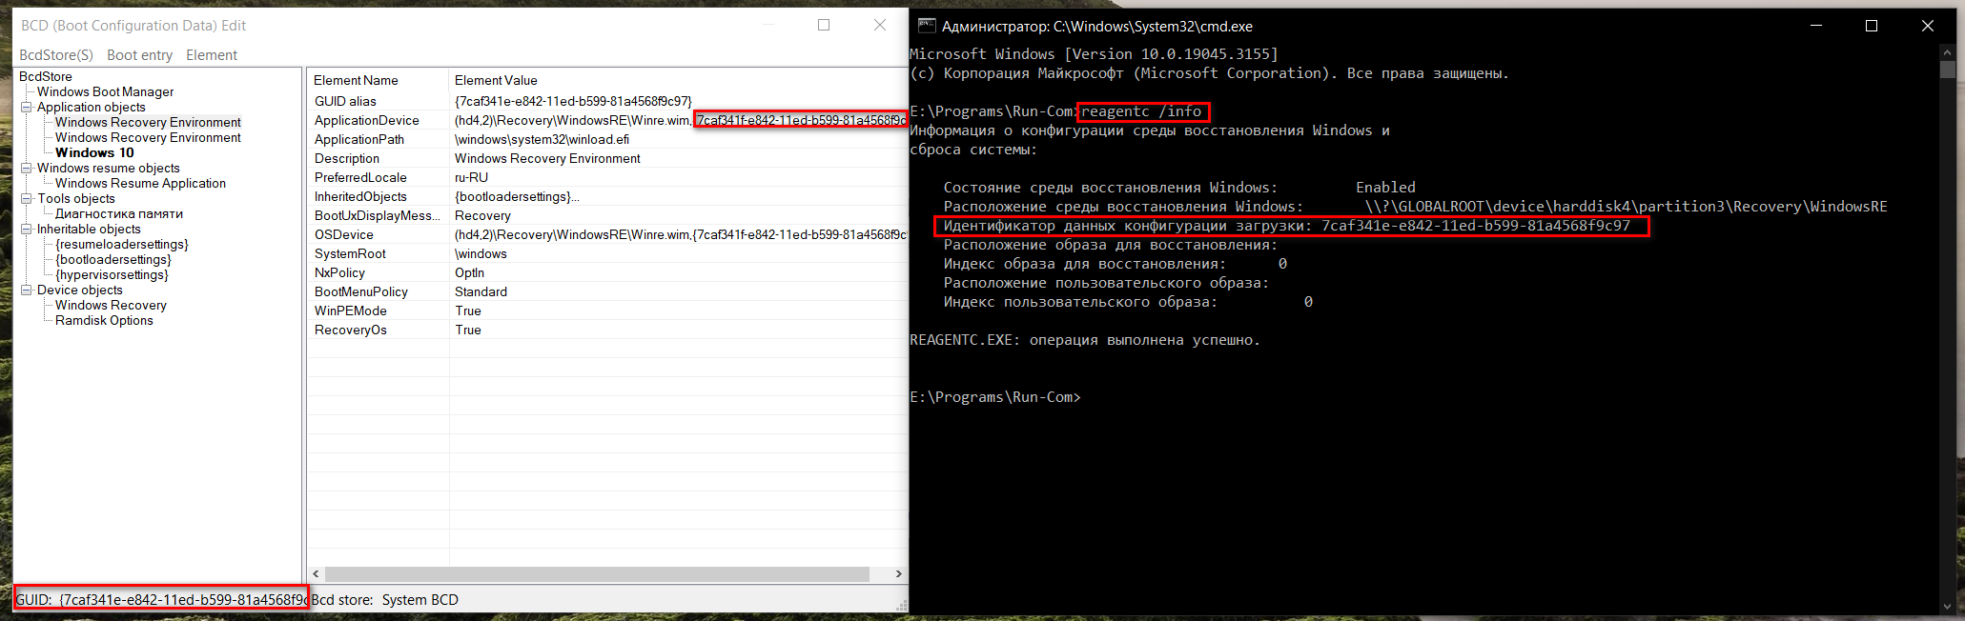Select the Диагностика памяти tool entry
Image resolution: width=1965 pixels, height=621 pixels.
coord(118,214)
